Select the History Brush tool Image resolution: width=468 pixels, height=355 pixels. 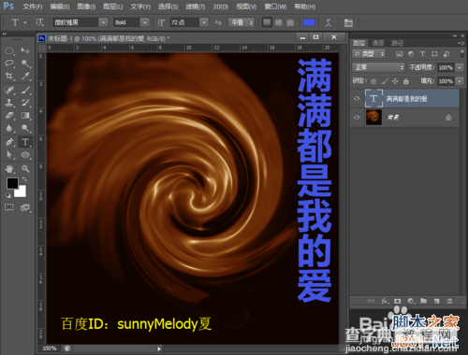[x=25, y=103]
